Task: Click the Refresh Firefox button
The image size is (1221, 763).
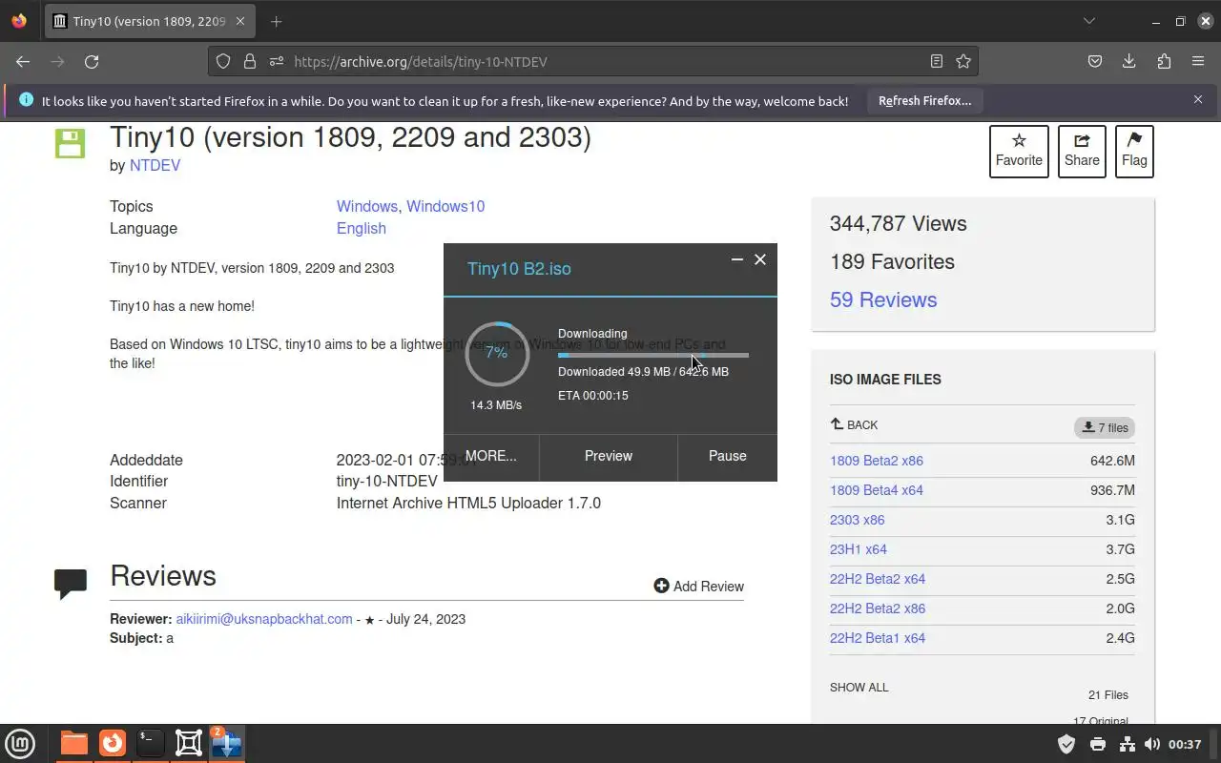Action: (924, 100)
